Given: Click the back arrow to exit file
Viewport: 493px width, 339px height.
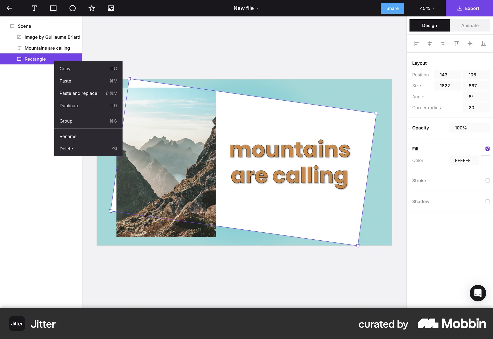Looking at the screenshot, I should [10, 8].
